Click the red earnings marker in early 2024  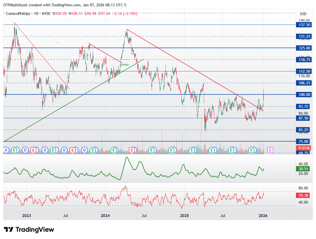point(132,150)
